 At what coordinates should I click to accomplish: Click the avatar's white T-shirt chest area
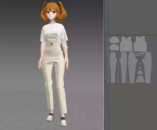53,29
